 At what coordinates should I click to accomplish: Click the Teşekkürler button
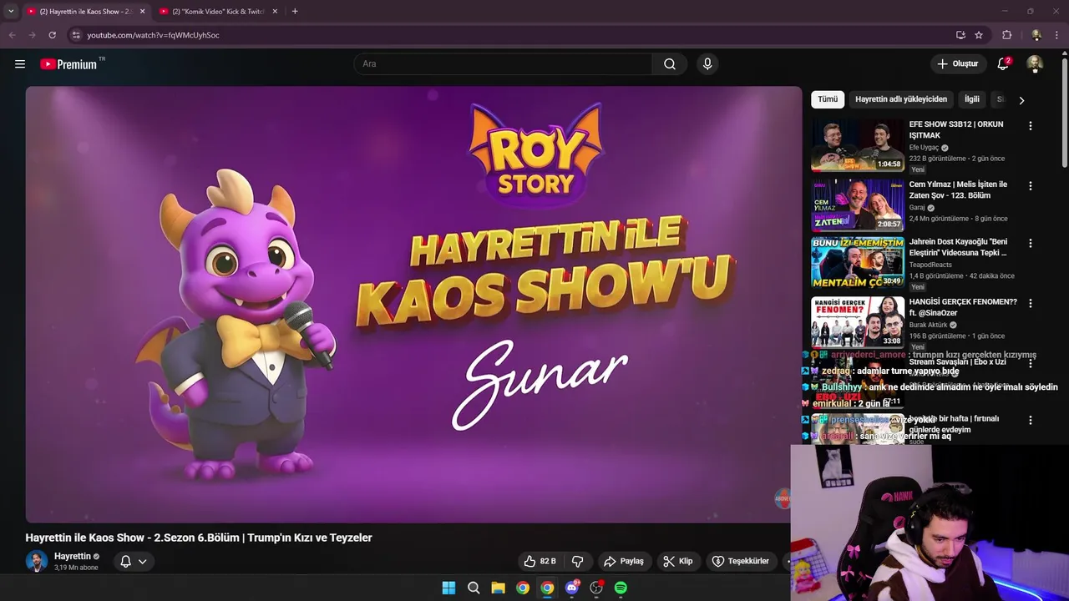click(740, 561)
